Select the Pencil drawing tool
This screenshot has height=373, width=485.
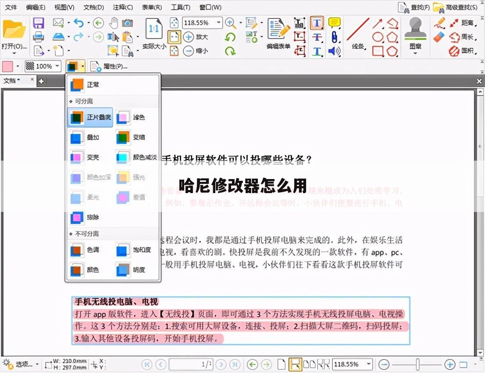click(x=439, y=23)
